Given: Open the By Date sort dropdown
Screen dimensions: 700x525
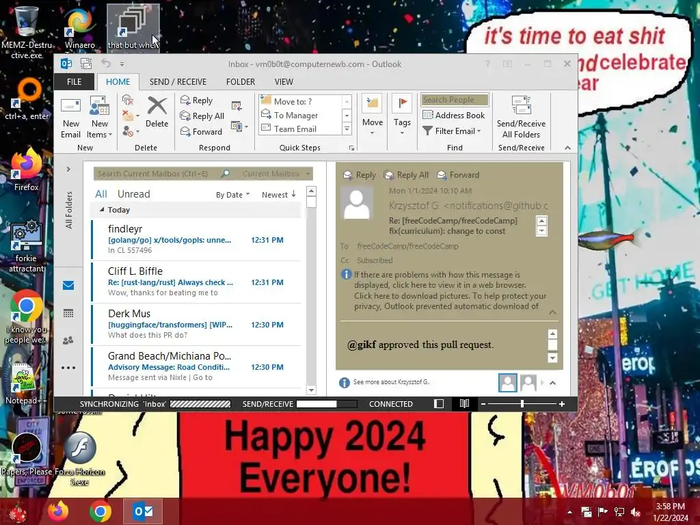Looking at the screenshot, I should (x=232, y=195).
